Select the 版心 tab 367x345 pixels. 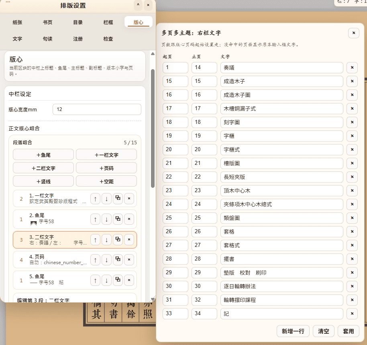point(138,22)
